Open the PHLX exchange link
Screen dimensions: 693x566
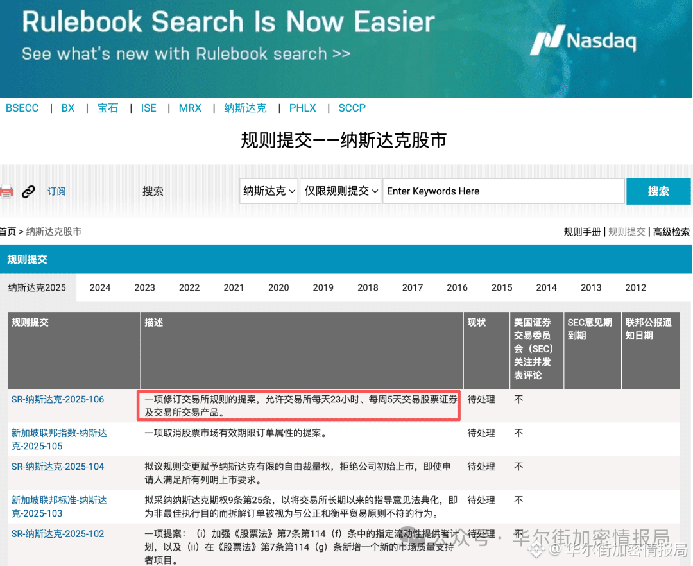pos(303,108)
